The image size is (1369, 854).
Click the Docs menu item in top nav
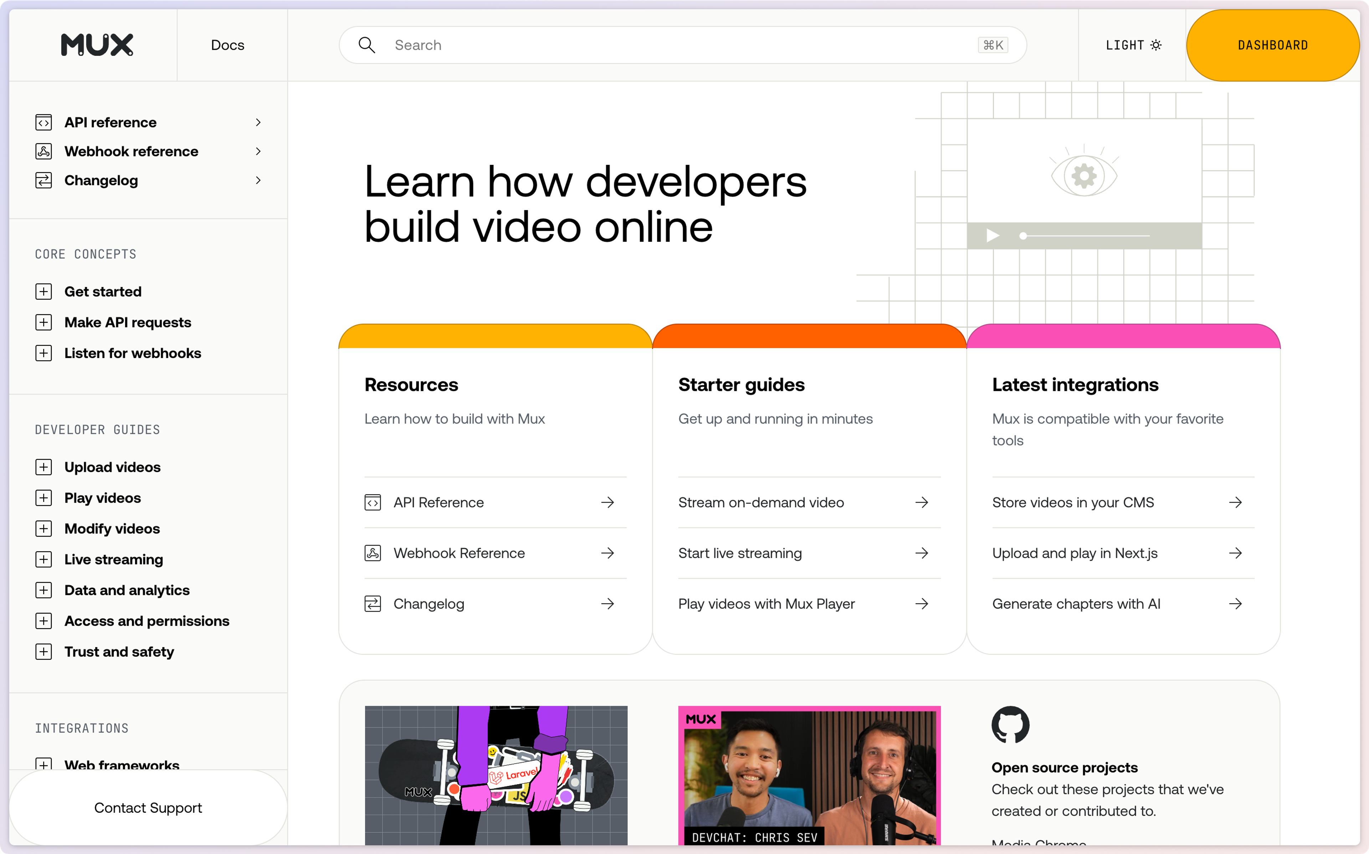click(x=227, y=44)
